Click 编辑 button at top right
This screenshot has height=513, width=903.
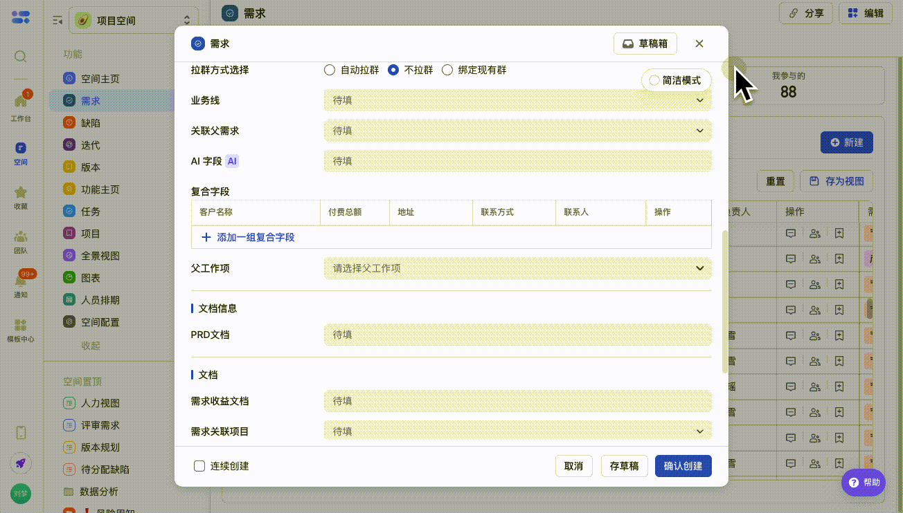pos(866,13)
